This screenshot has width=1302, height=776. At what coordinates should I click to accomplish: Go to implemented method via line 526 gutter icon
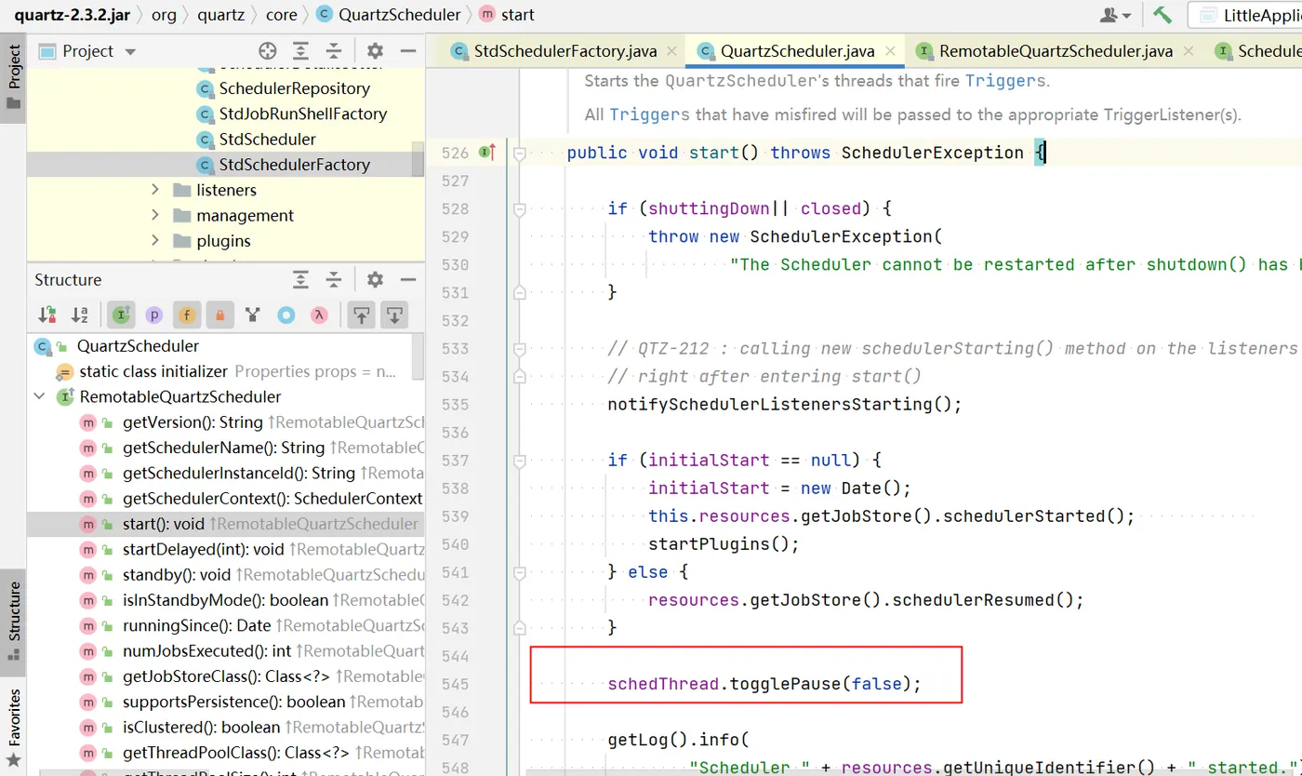point(487,153)
